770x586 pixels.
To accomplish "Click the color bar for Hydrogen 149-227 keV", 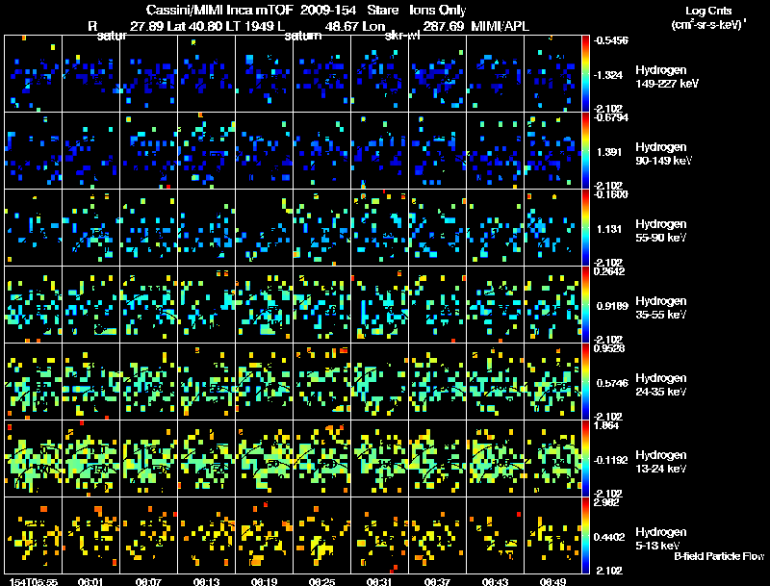I will tap(585, 74).
